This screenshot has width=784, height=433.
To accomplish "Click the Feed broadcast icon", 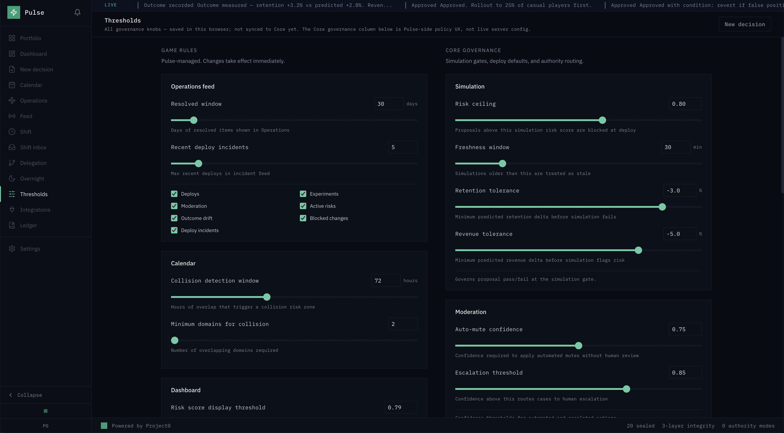I will 12,116.
